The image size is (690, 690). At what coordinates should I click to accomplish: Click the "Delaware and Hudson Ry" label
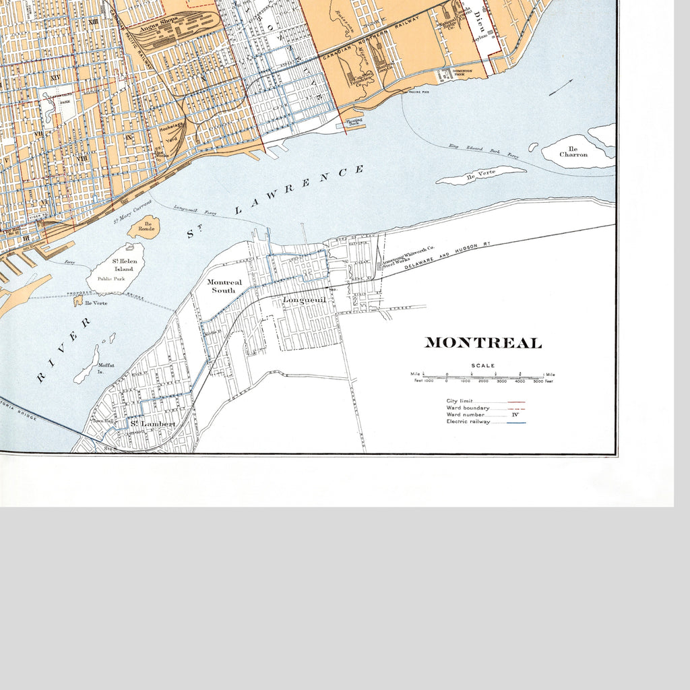(447, 255)
